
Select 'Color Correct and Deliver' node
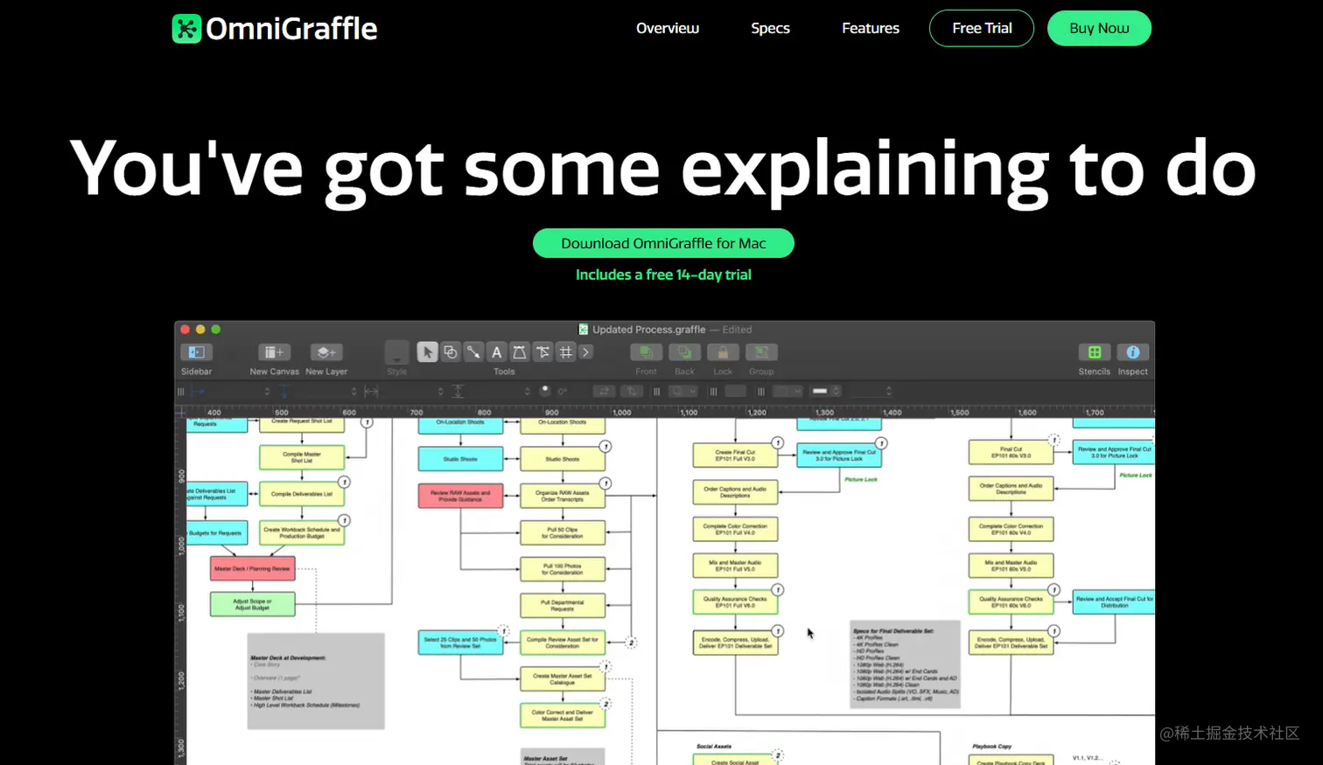point(563,715)
